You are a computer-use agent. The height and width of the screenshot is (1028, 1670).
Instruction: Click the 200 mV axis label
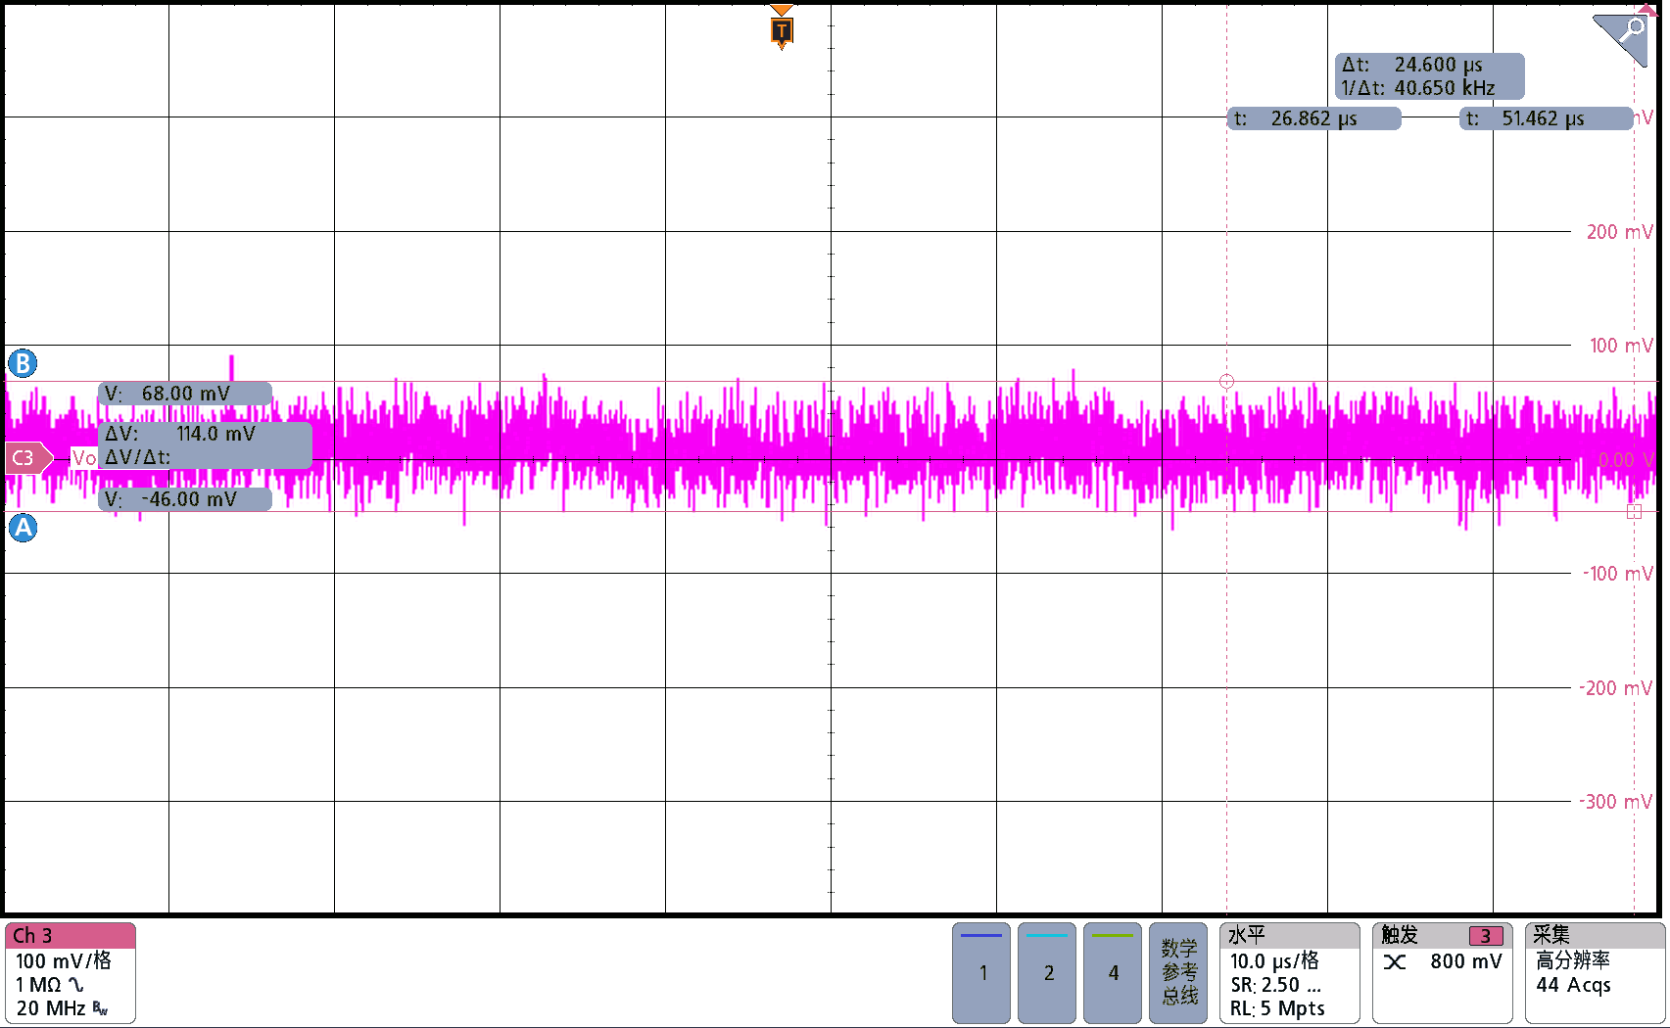[x=1619, y=232]
